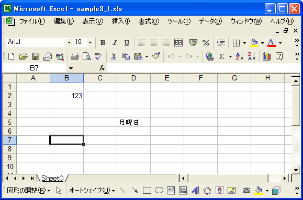This screenshot has height=200, width=303.
Task: Select cell containing 月曜日
Action: pyautogui.click(x=133, y=122)
